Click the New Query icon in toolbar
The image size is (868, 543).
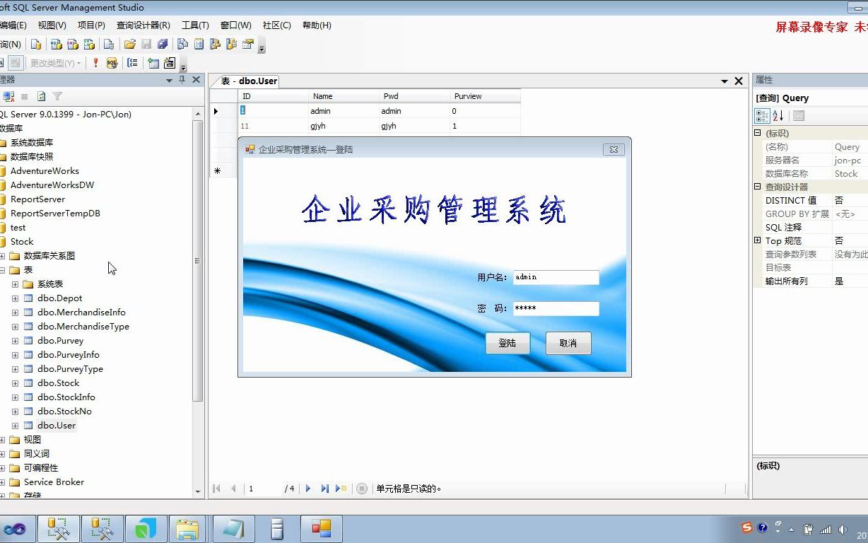pyautogui.click(x=37, y=44)
